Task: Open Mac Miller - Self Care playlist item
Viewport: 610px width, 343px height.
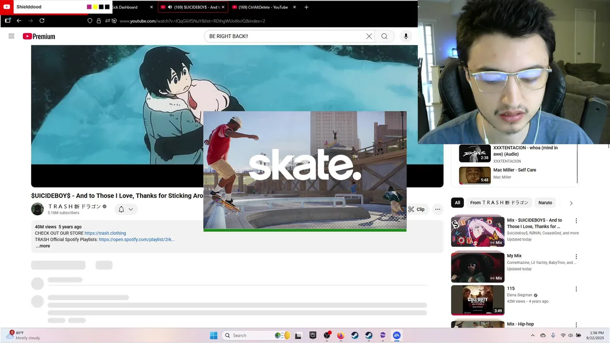Action: (x=517, y=175)
